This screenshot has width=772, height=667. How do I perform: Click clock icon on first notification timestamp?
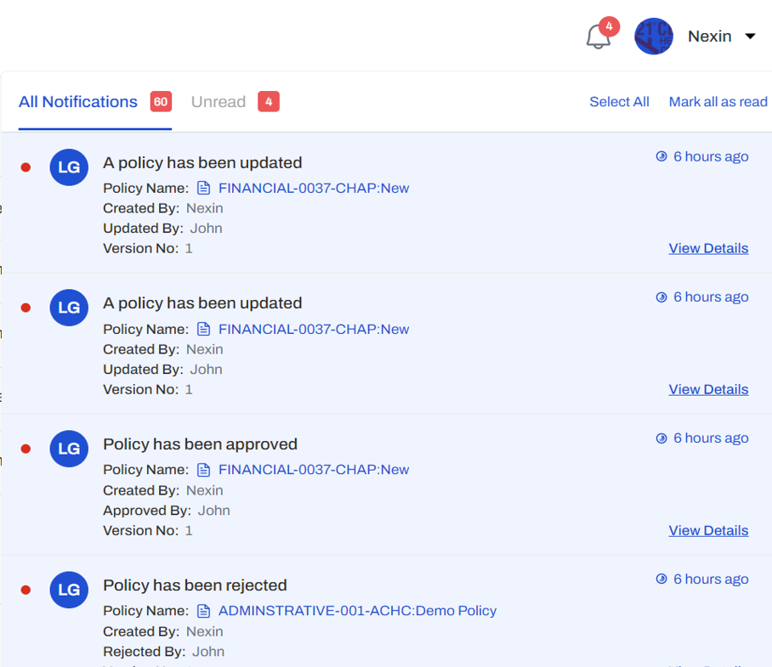[661, 156]
